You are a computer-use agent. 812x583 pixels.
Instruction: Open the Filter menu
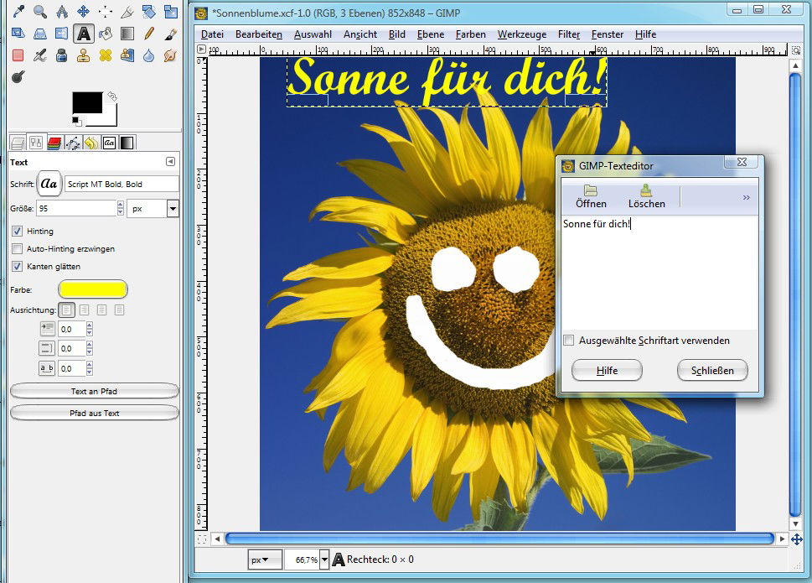point(569,34)
